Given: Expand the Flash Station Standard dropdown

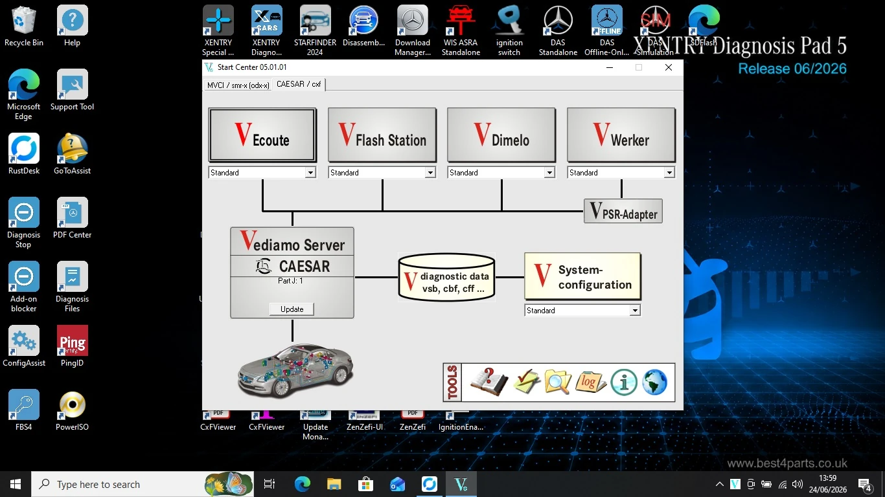Looking at the screenshot, I should (430, 173).
